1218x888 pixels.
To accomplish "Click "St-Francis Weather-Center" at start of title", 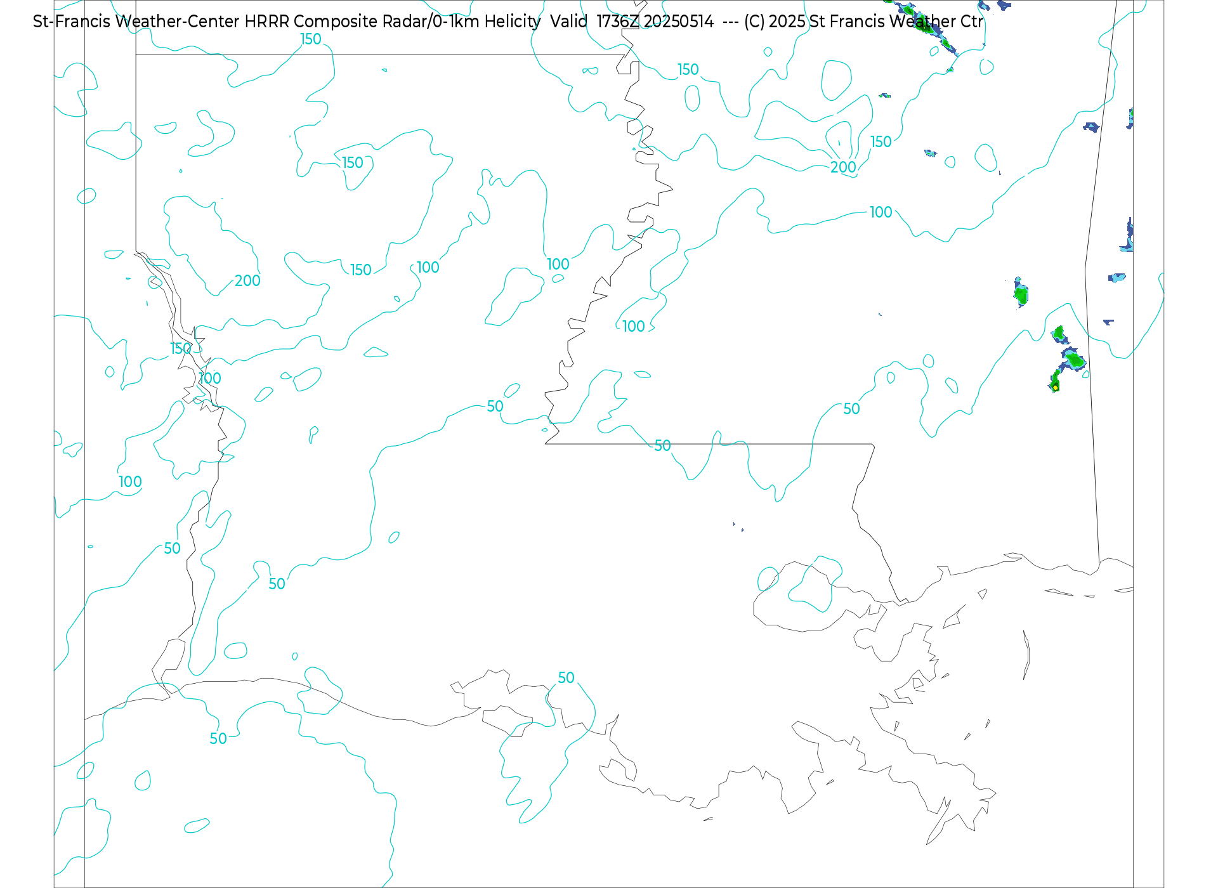I will (x=136, y=22).
